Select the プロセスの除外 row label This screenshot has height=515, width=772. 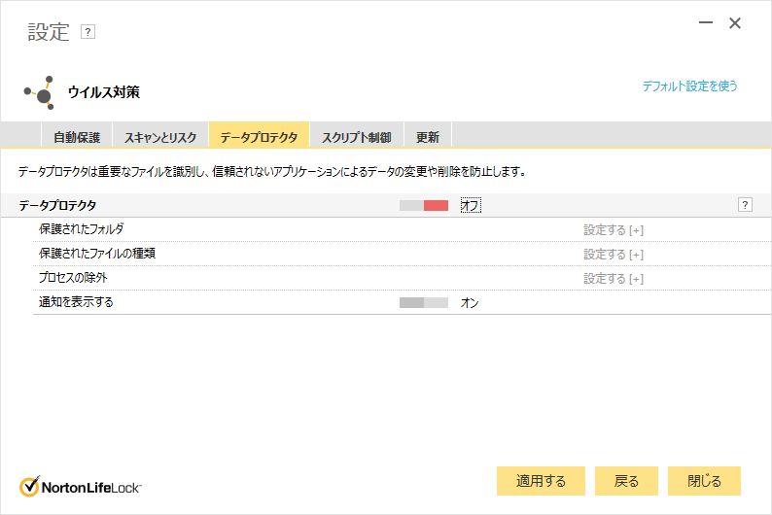[x=73, y=278]
